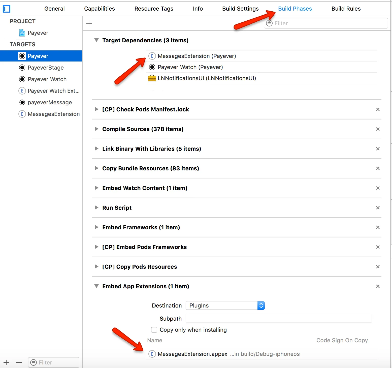Delete the Embed Frameworks phase
This screenshot has height=368, width=392.
click(x=378, y=227)
